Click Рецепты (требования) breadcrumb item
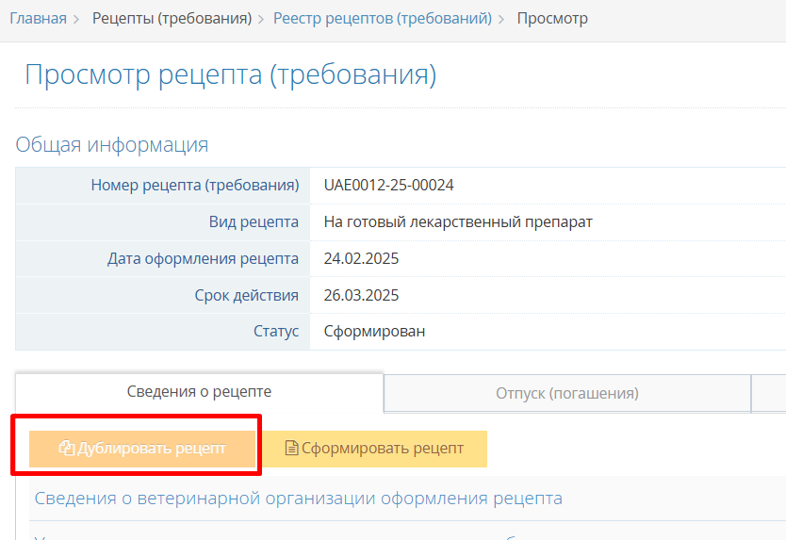 pos(172,19)
